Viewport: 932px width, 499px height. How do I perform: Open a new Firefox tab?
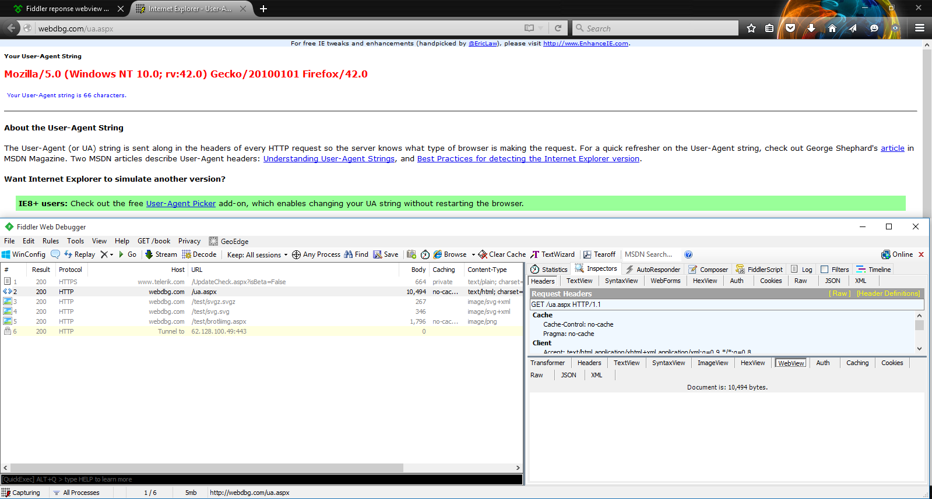pos(263,9)
